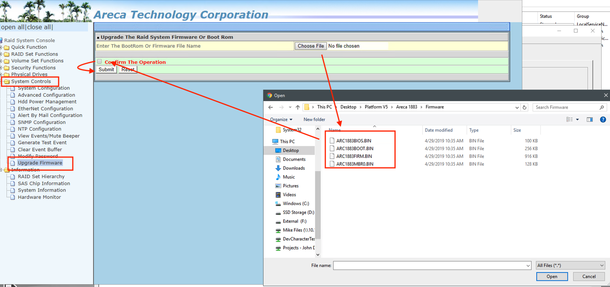Open External (F:) drive
The width and height of the screenshot is (610, 287).
click(294, 221)
